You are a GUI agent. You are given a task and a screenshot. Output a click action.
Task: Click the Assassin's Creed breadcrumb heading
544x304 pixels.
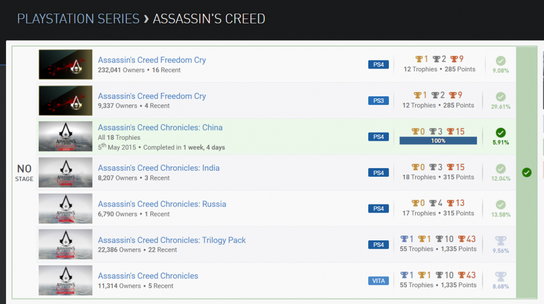(x=209, y=19)
